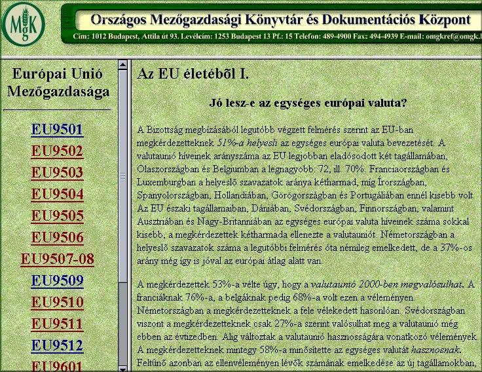Viewport: 482px width, 372px height.
Task: Select the EU9511 link
Action: click(x=57, y=324)
